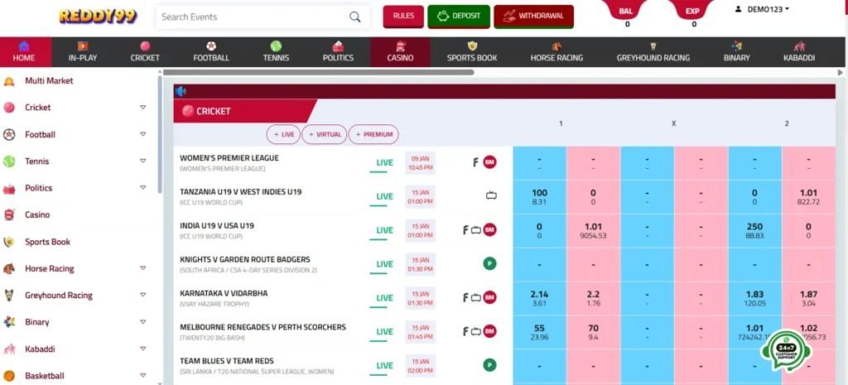Open the DEMO123 account dropdown
This screenshot has height=385, width=848.
pos(762,9)
